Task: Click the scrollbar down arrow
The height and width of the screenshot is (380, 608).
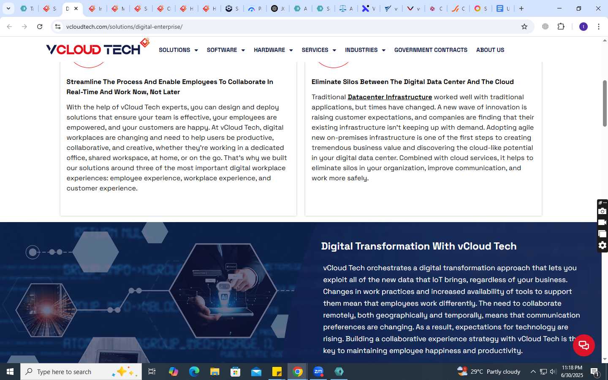Action: tap(605, 359)
